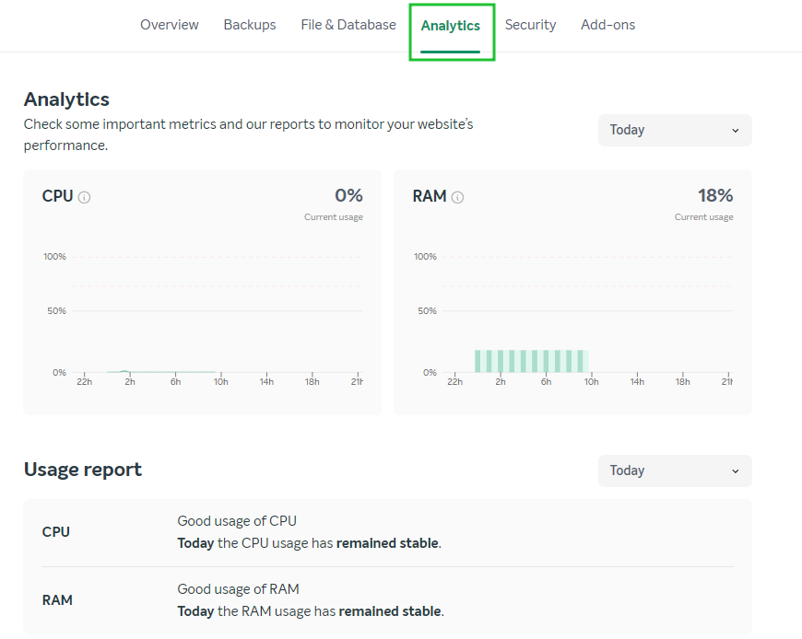Viewport: 802px width, 639px height.
Task: Click the CPU chart card title
Action: coord(58,196)
